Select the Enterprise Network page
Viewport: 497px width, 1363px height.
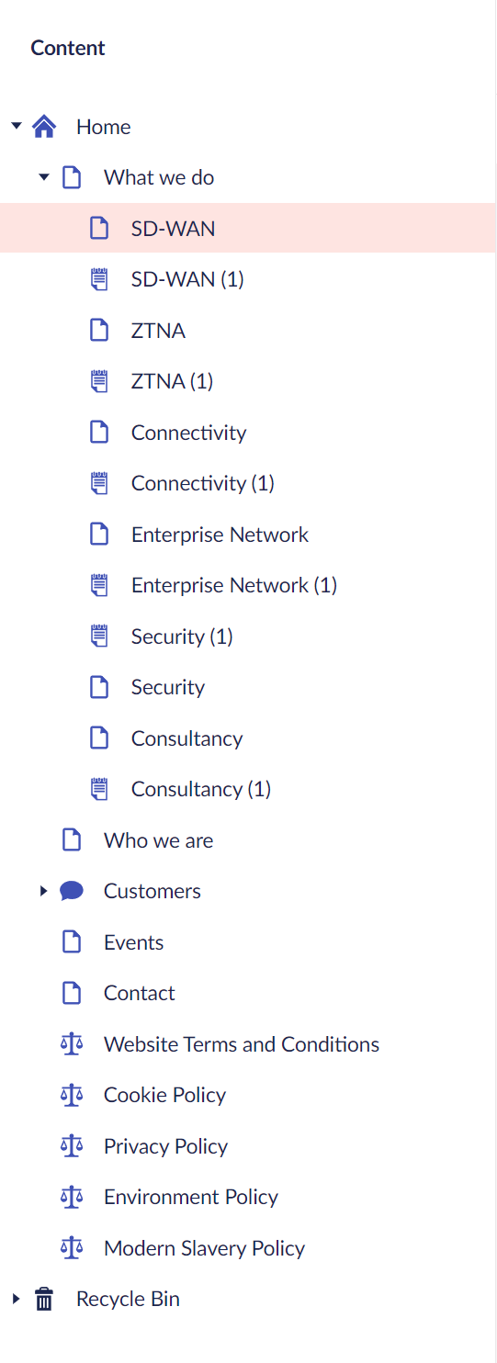(220, 535)
